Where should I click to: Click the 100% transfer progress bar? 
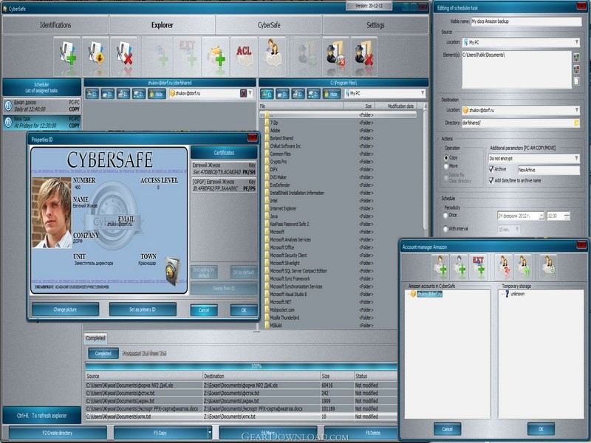242,365
